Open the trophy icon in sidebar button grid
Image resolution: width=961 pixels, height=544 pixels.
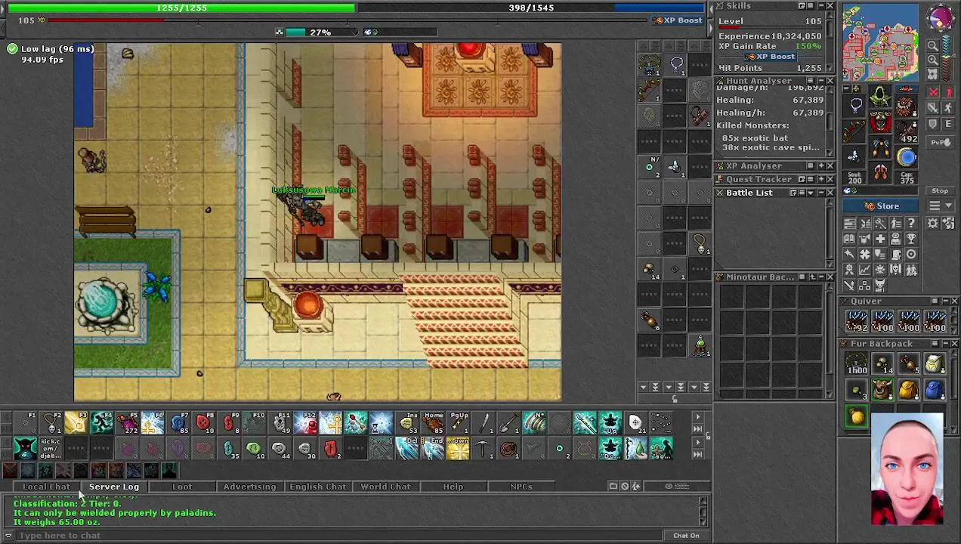point(911,240)
